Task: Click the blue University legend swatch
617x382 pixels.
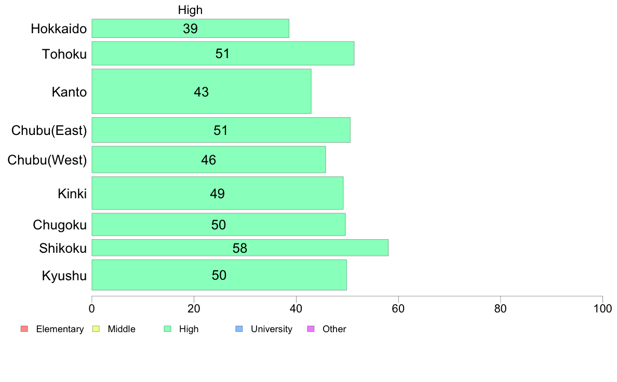Action: tap(239, 329)
